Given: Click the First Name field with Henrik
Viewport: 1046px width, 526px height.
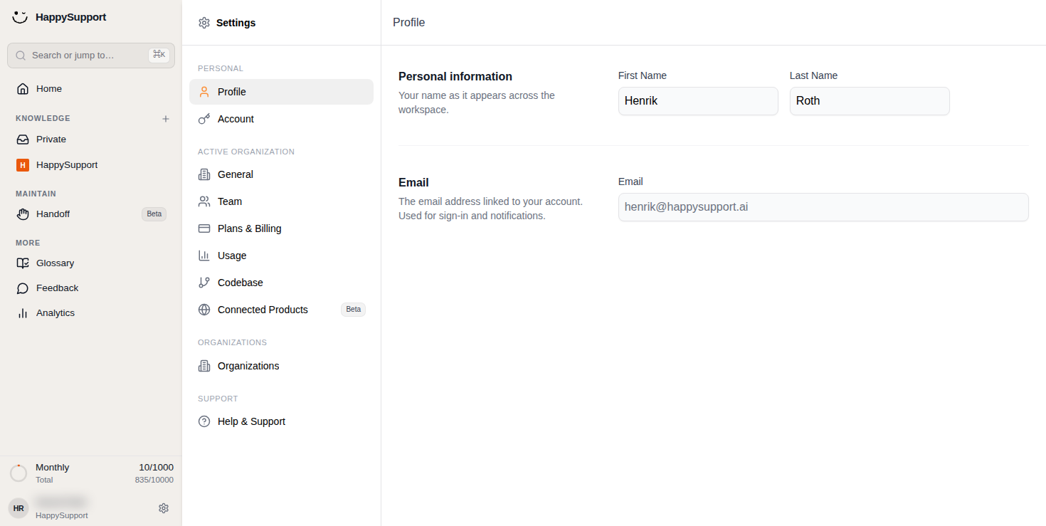Looking at the screenshot, I should [698, 101].
